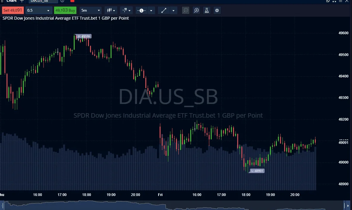Click the H: 49596 high price marker
352x210 pixels.
[x=84, y=36]
